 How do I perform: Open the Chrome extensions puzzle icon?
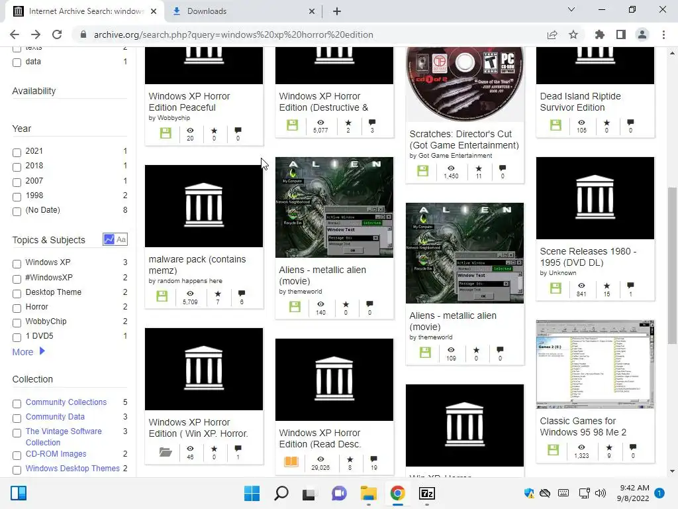point(600,34)
